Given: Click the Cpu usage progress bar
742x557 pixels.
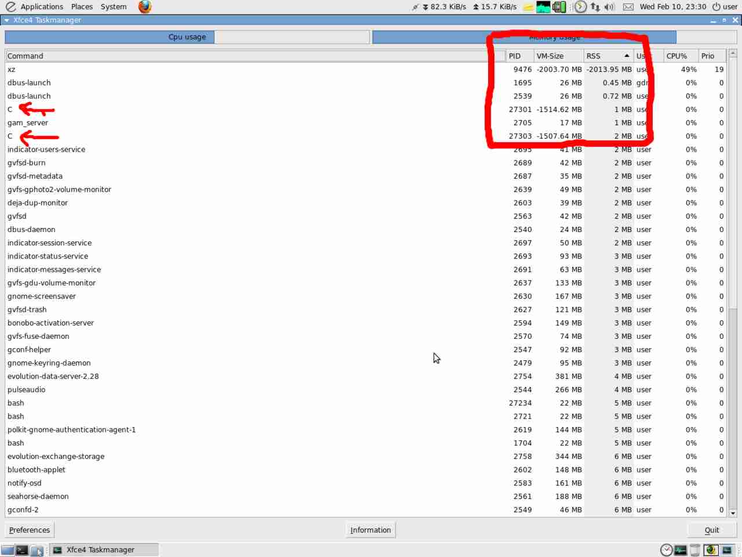Looking at the screenshot, I should pos(187,37).
